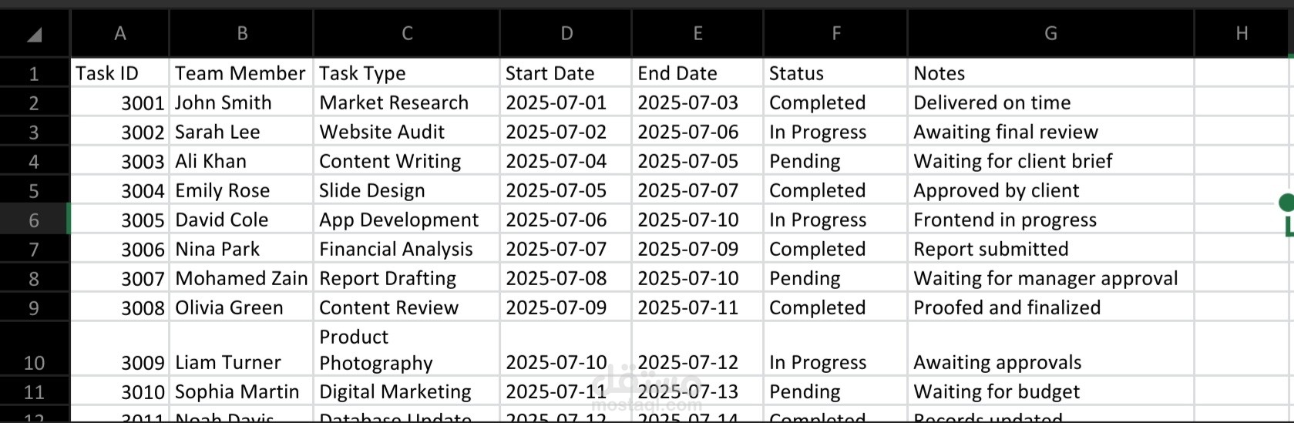Image resolution: width=1294 pixels, height=423 pixels.
Task: Click the Notes header cell
Action: click(x=1050, y=73)
